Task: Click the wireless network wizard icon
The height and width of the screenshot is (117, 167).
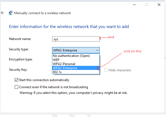Action: tap(10, 13)
